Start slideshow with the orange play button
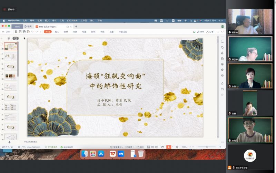This screenshot has width=276, height=173. click(169, 147)
